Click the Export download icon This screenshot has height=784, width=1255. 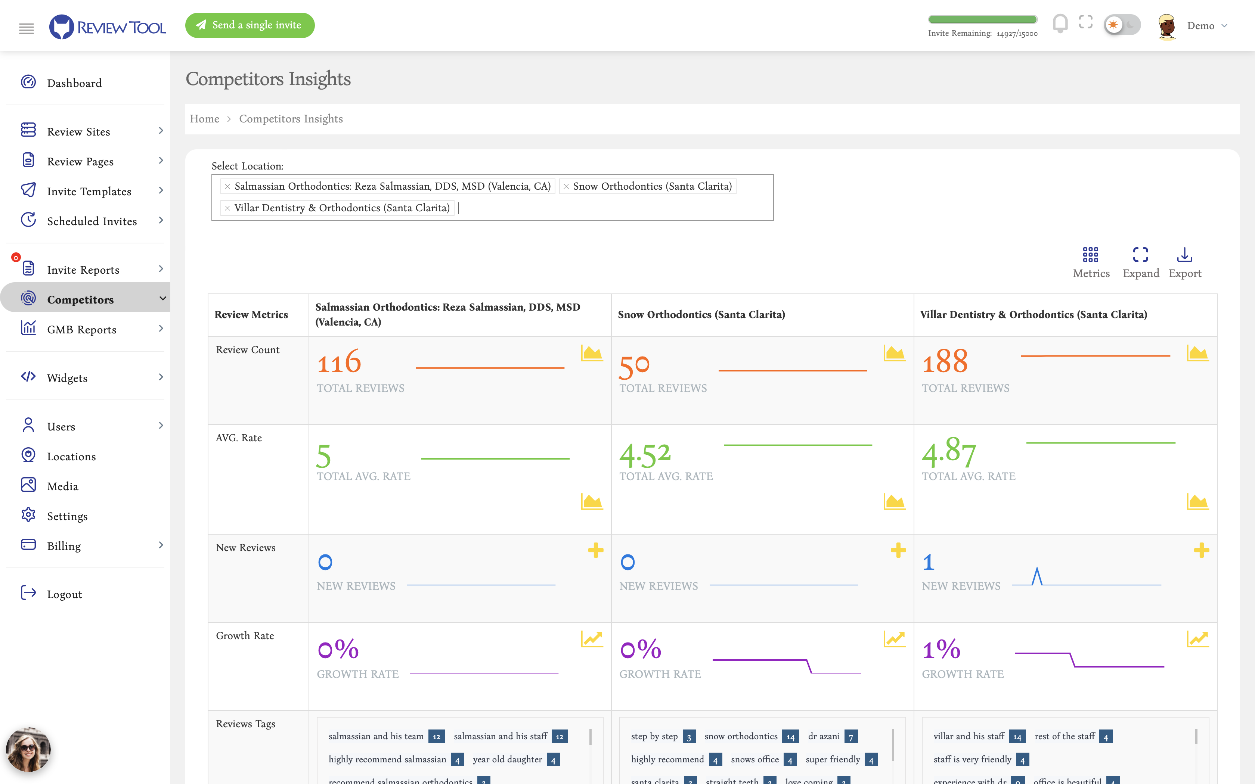pyautogui.click(x=1185, y=255)
